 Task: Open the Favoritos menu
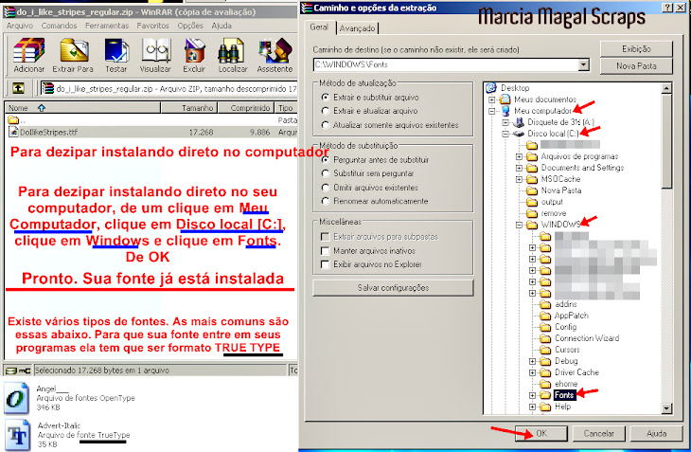(153, 26)
